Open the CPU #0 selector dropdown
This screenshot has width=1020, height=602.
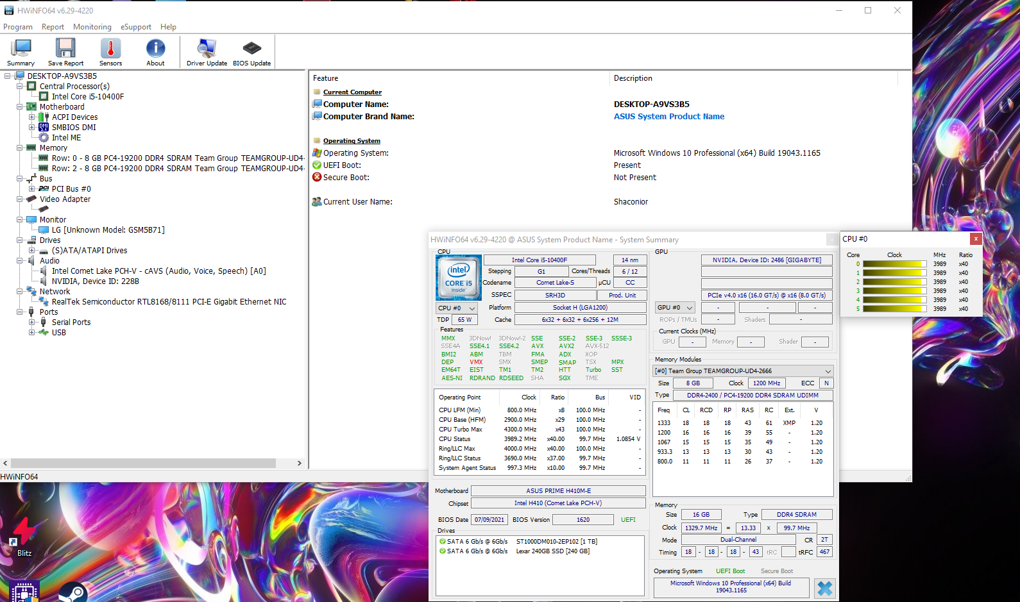pos(457,308)
